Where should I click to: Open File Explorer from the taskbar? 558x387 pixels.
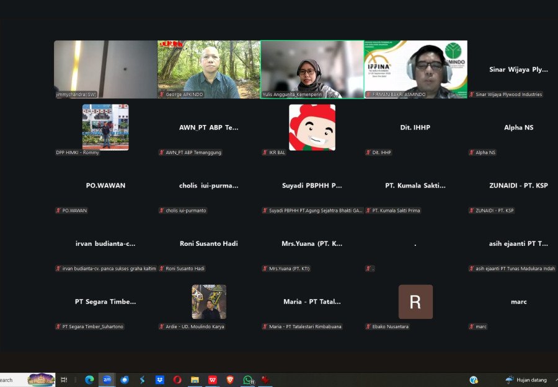195,380
